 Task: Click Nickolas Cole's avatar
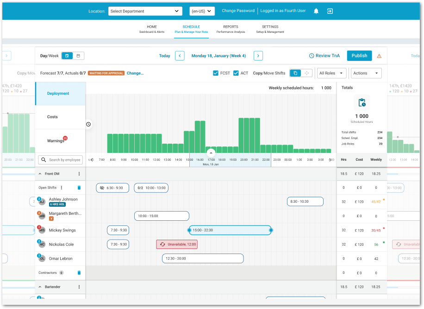pos(42,244)
